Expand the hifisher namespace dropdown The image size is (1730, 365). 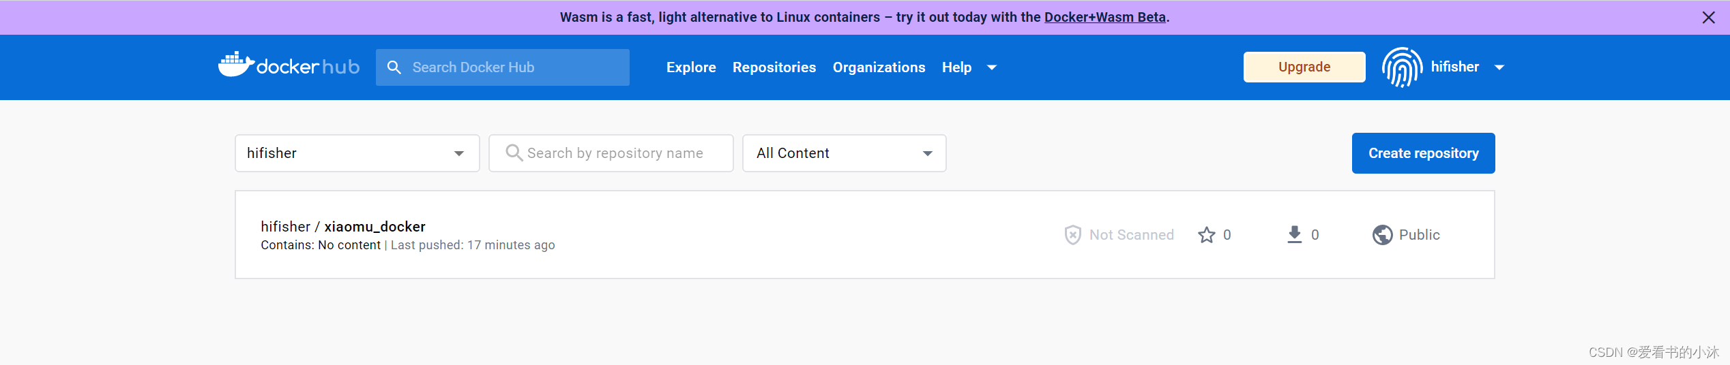(x=459, y=154)
